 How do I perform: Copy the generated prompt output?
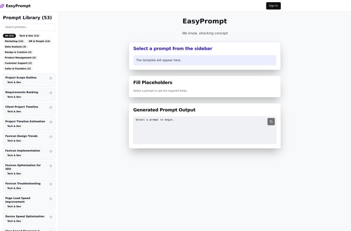[x=271, y=122]
